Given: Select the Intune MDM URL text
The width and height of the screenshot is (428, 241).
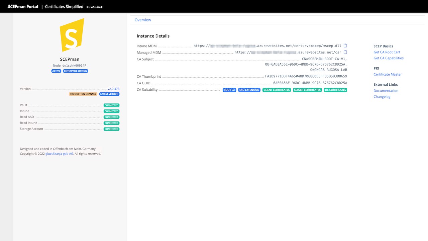Looking at the screenshot, I should coord(267,46).
